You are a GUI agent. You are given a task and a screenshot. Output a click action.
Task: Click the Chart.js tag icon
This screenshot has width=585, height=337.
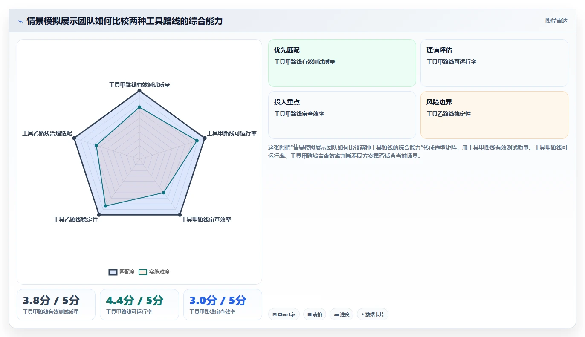pos(275,315)
